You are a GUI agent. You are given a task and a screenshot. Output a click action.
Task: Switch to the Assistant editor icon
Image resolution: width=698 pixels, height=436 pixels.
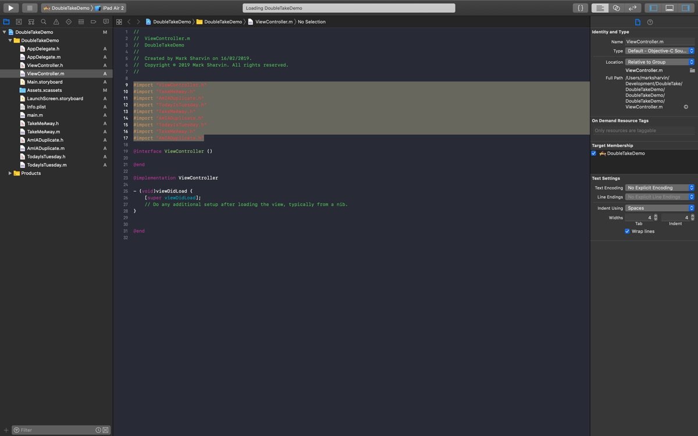pos(617,8)
